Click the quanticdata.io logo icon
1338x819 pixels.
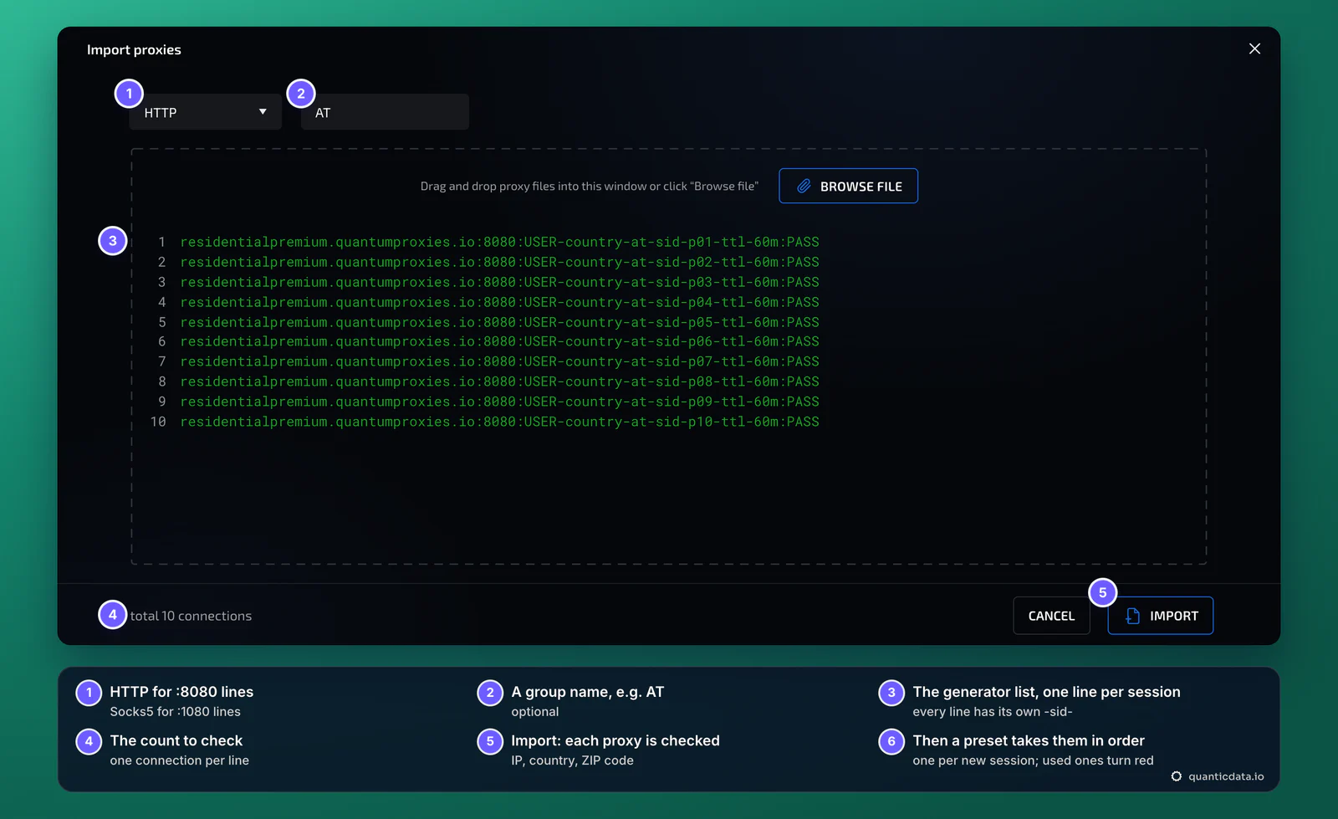tap(1177, 776)
